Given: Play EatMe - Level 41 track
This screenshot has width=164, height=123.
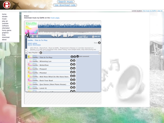Looking at the screenshot, I should (x=40, y=88).
